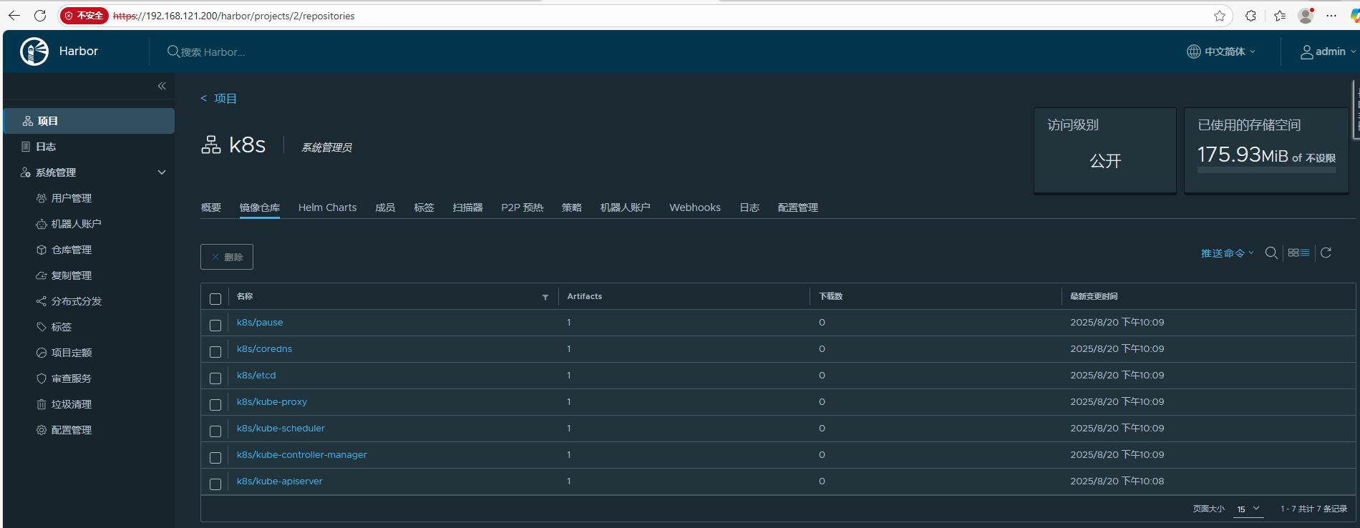The height and width of the screenshot is (528, 1360).
Task: Check the k8s/coredns row checkbox
Action: 215,352
